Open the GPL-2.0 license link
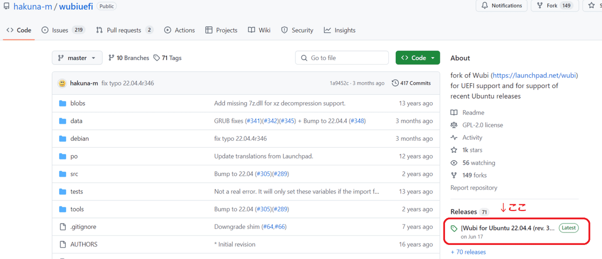 483,125
